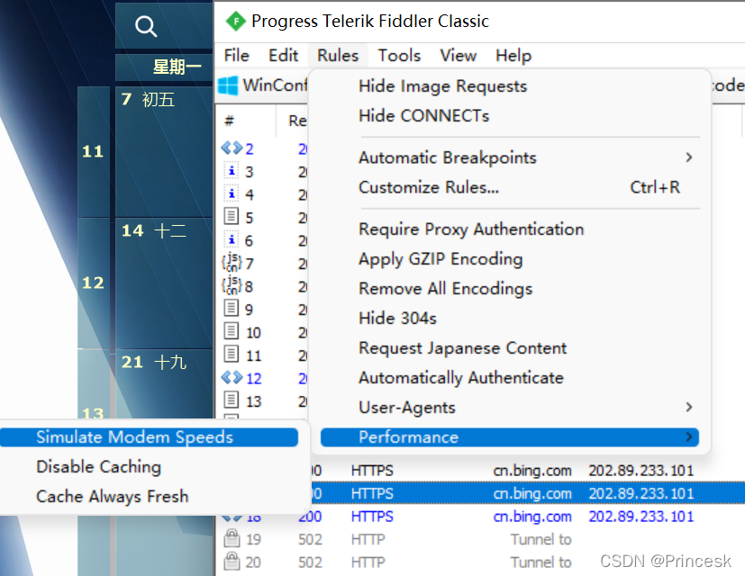This screenshot has height=576, width=745.
Task: Select session 12 arrows icon
Action: [x=232, y=378]
